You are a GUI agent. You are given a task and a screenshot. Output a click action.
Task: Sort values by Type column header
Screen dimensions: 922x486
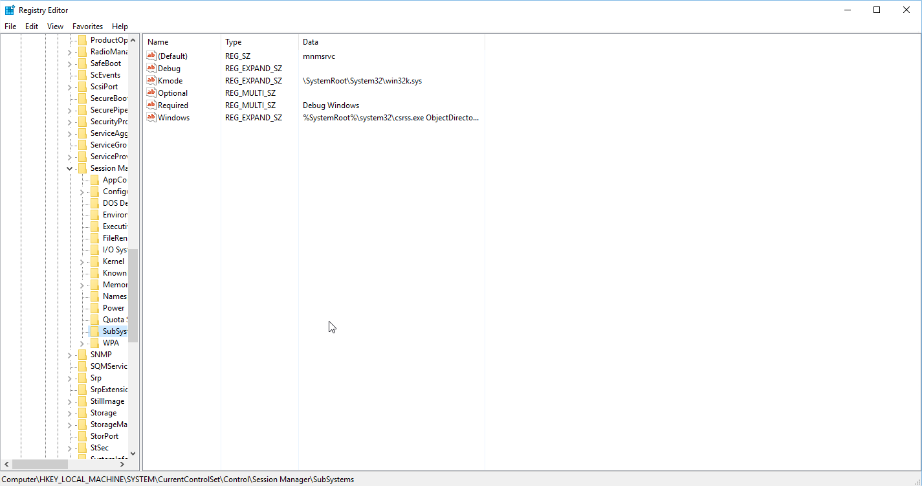[259, 42]
